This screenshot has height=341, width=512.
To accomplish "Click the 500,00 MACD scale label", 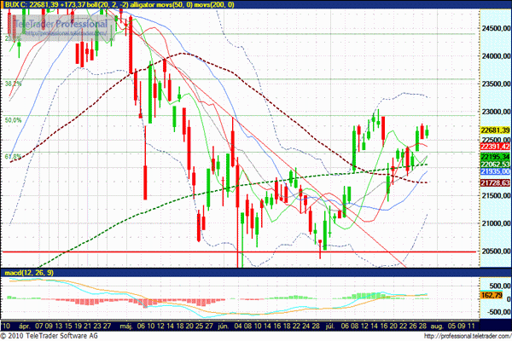I will point(493,286).
